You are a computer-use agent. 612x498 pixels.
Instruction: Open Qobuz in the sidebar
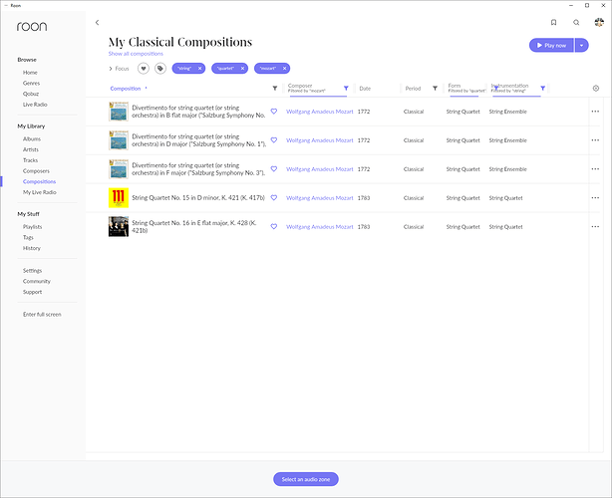31,94
